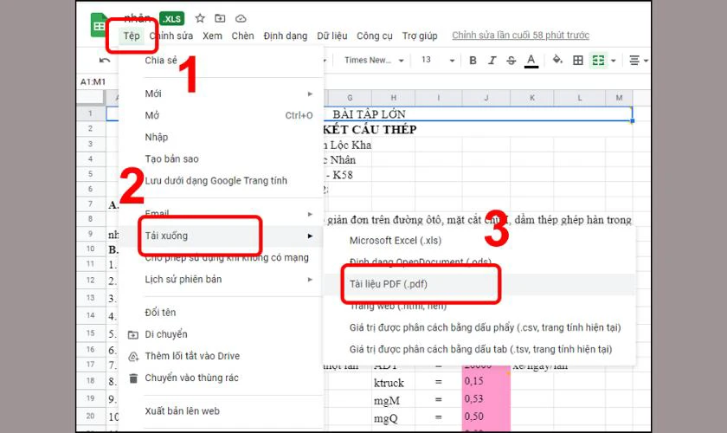Click the undo arrow in the toolbar
727x433 pixels.
click(105, 60)
